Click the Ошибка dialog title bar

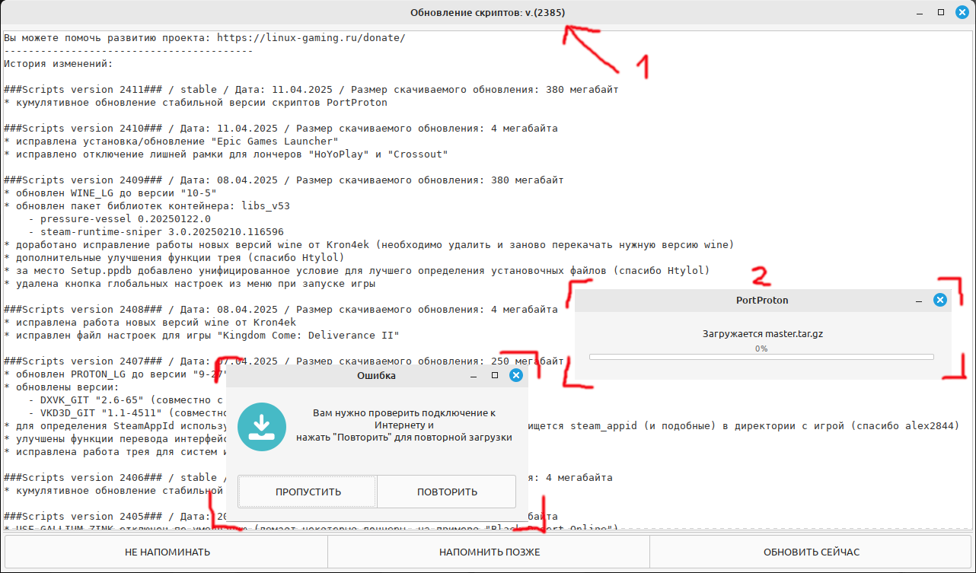[377, 375]
